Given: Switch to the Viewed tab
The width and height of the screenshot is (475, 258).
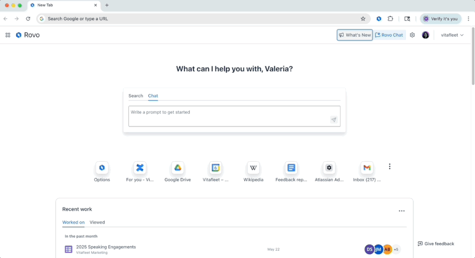Looking at the screenshot, I should point(97,222).
